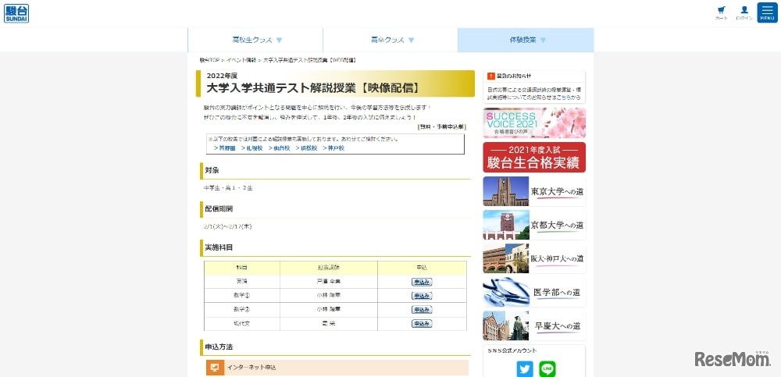Click the 数学② subject cell
Screen dimensions: 781x377
241,309
